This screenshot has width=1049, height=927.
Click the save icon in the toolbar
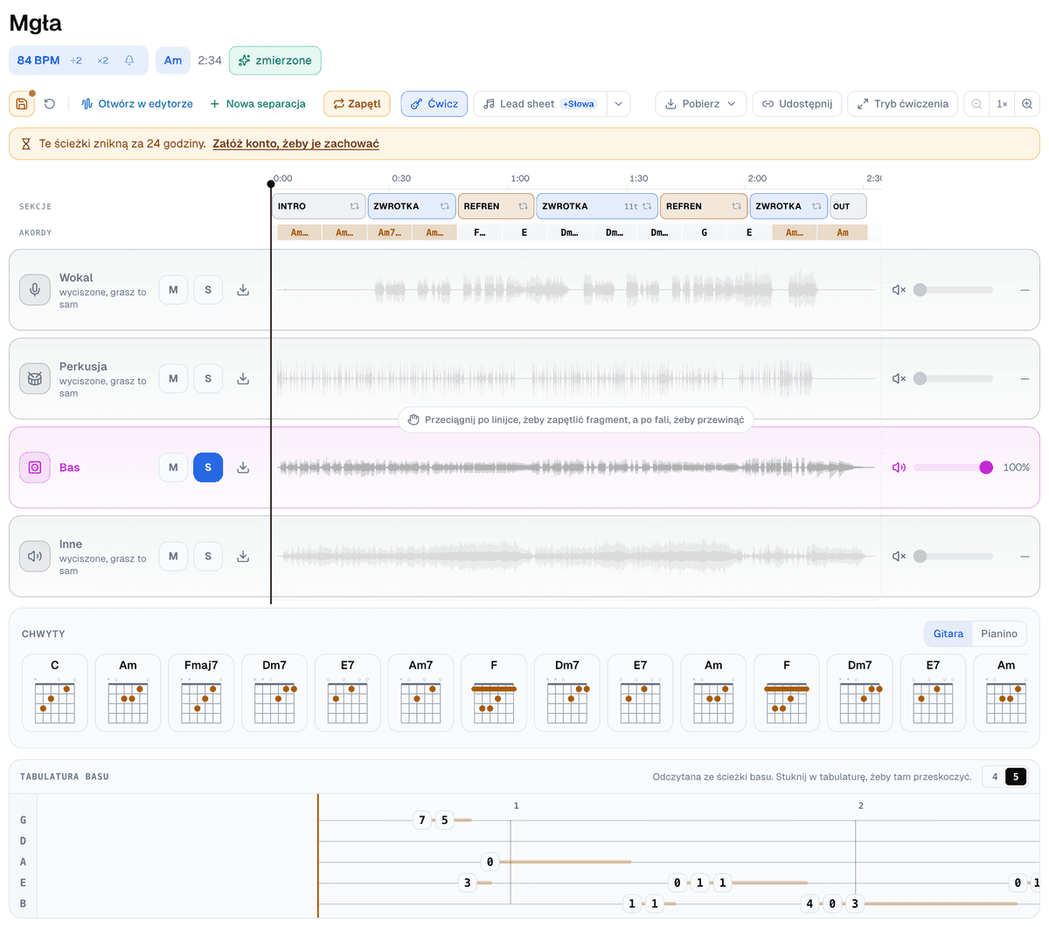pyautogui.click(x=22, y=104)
